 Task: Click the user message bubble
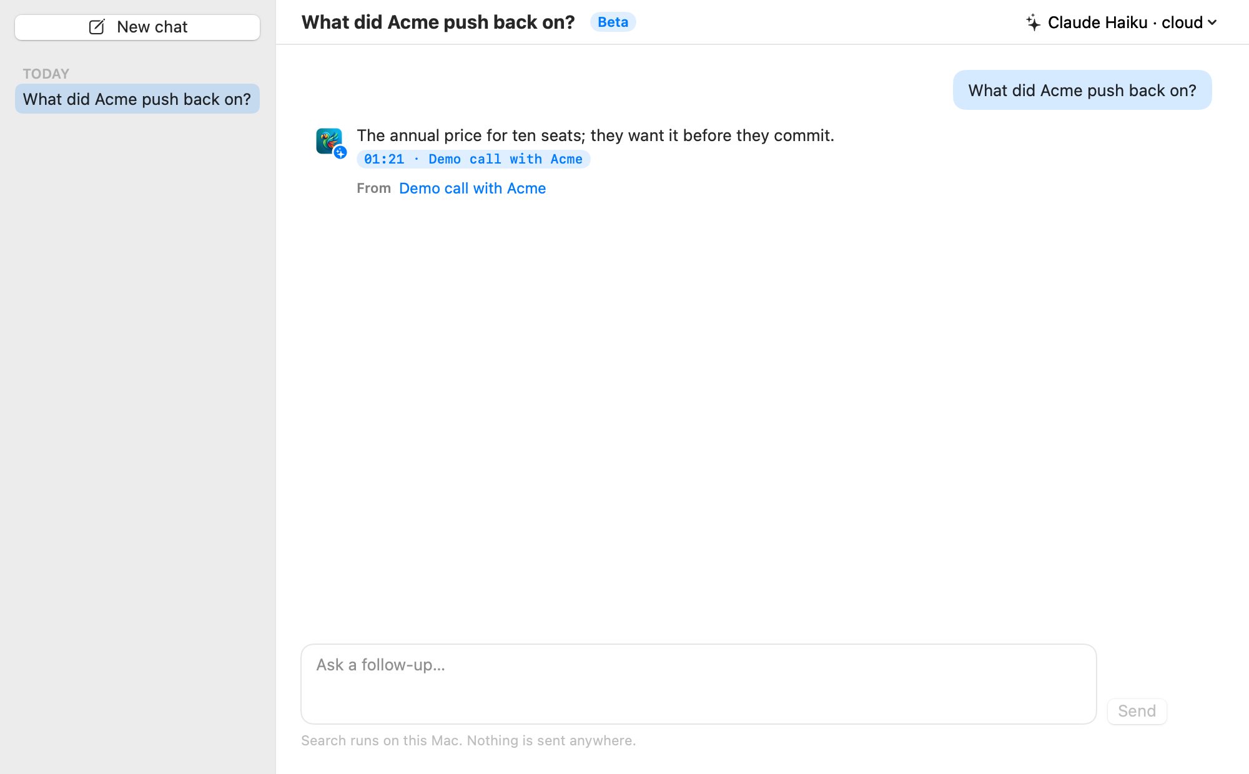(x=1082, y=90)
